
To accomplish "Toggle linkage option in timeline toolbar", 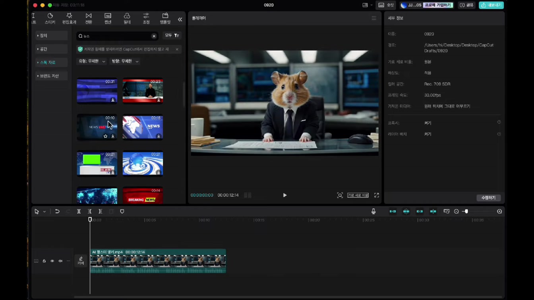I will [x=420, y=212].
